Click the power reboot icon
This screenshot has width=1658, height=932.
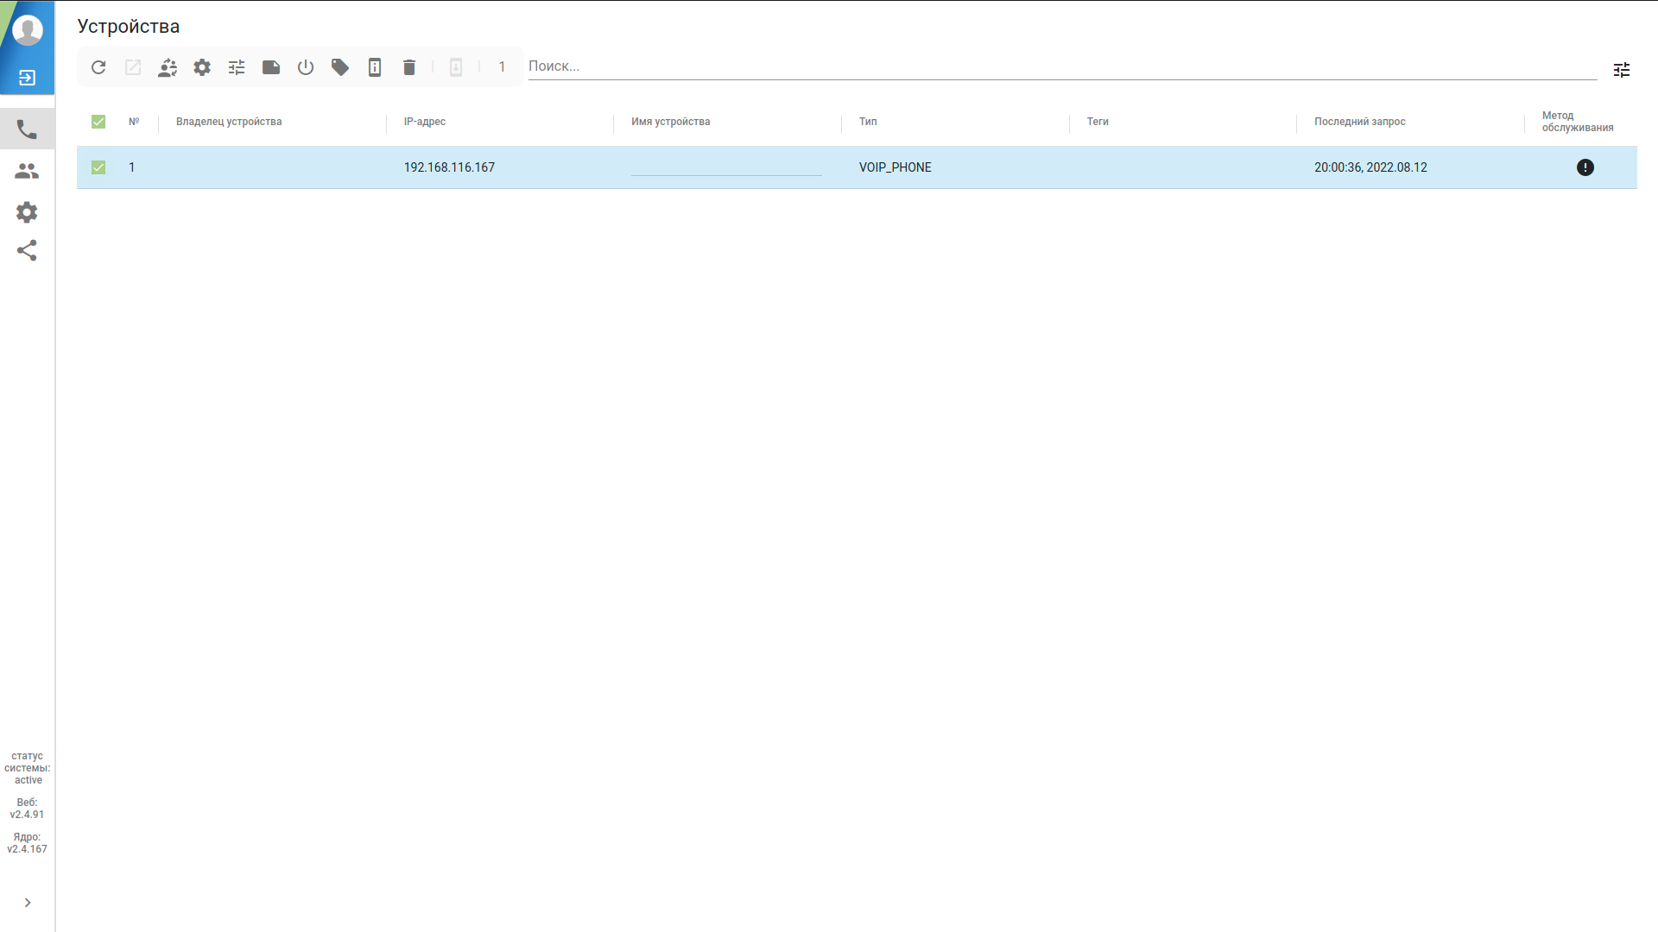(306, 67)
